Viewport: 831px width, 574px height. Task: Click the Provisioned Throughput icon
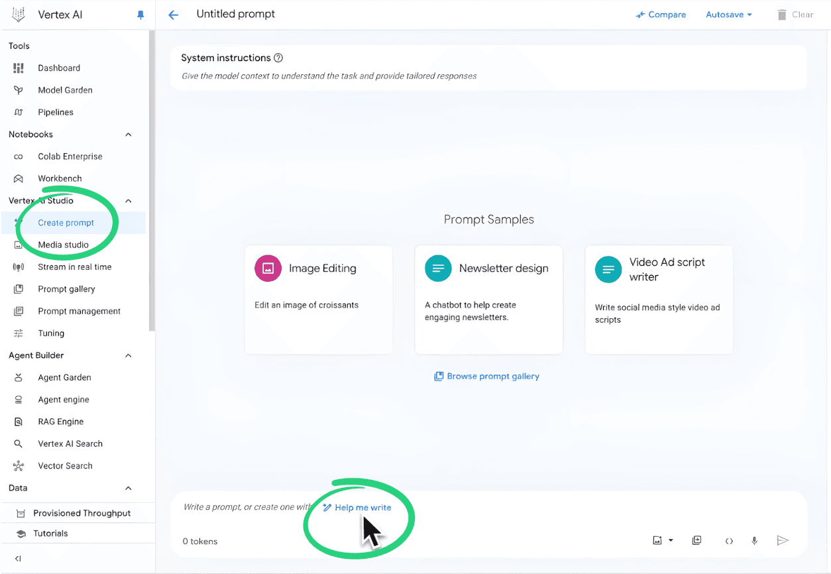tap(21, 513)
